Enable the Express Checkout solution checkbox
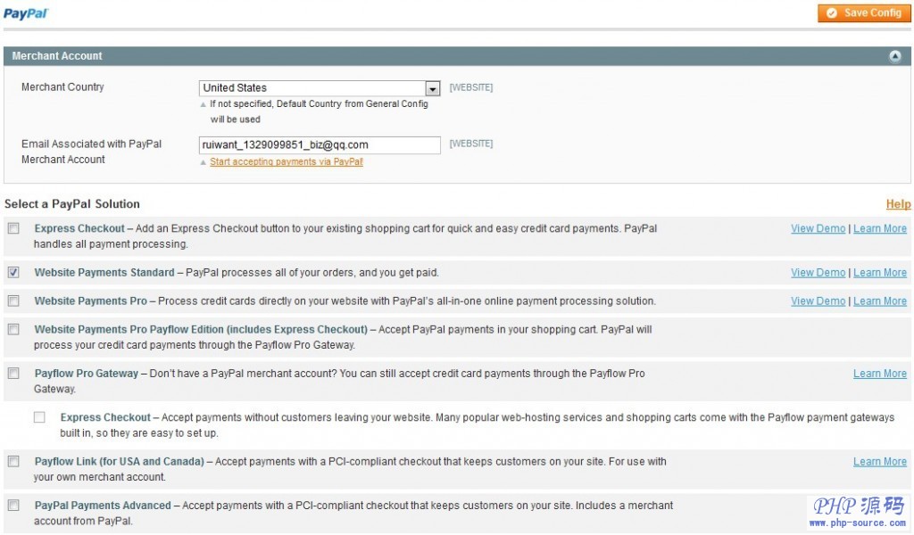The image size is (914, 535). 12,228
